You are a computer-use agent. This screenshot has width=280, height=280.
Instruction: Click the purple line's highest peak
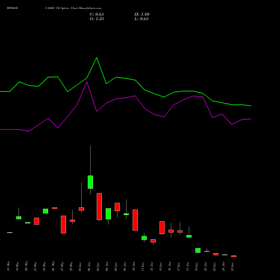pos(87,82)
